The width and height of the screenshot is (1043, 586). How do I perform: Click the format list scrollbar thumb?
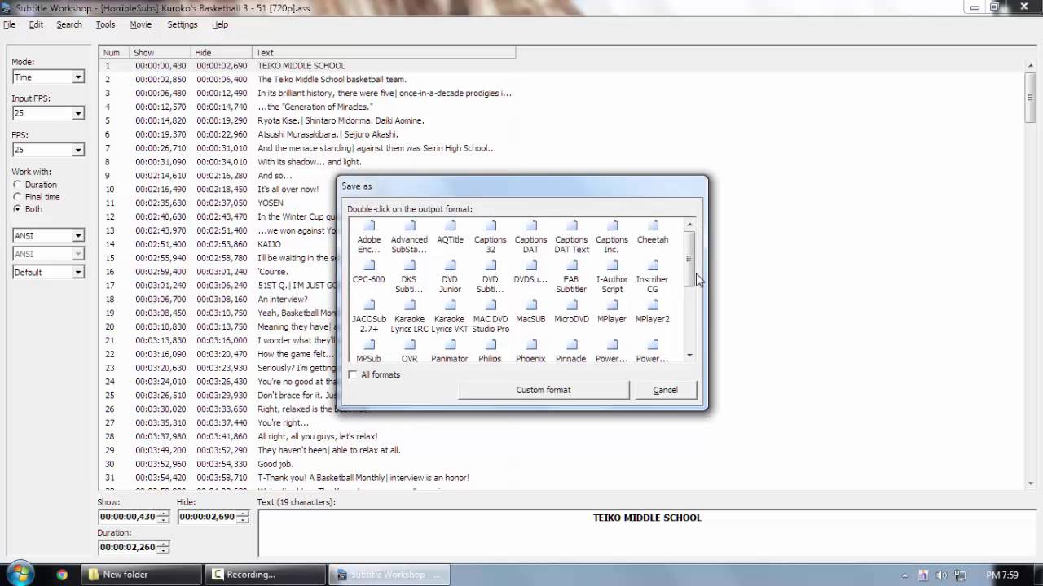[689, 258]
